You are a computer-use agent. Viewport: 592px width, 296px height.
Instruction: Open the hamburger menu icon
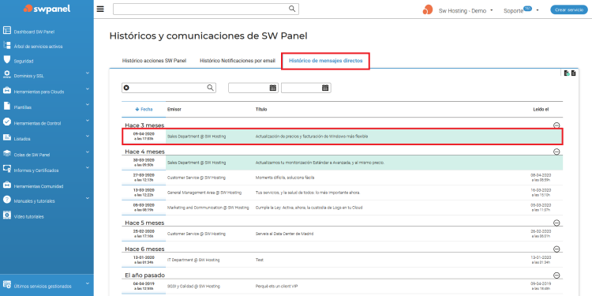point(100,9)
